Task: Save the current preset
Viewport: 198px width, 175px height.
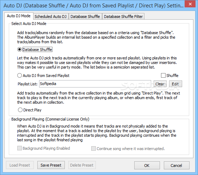Action: [51, 165]
